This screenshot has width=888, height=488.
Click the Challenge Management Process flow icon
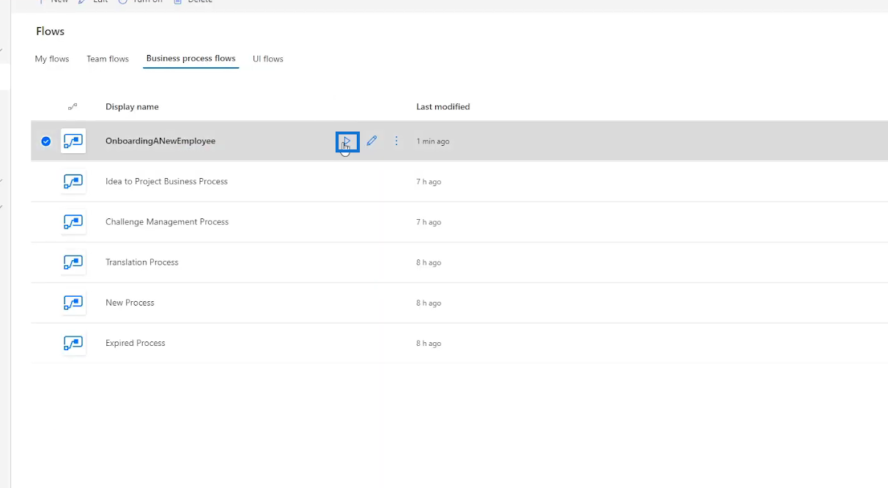pos(73,221)
